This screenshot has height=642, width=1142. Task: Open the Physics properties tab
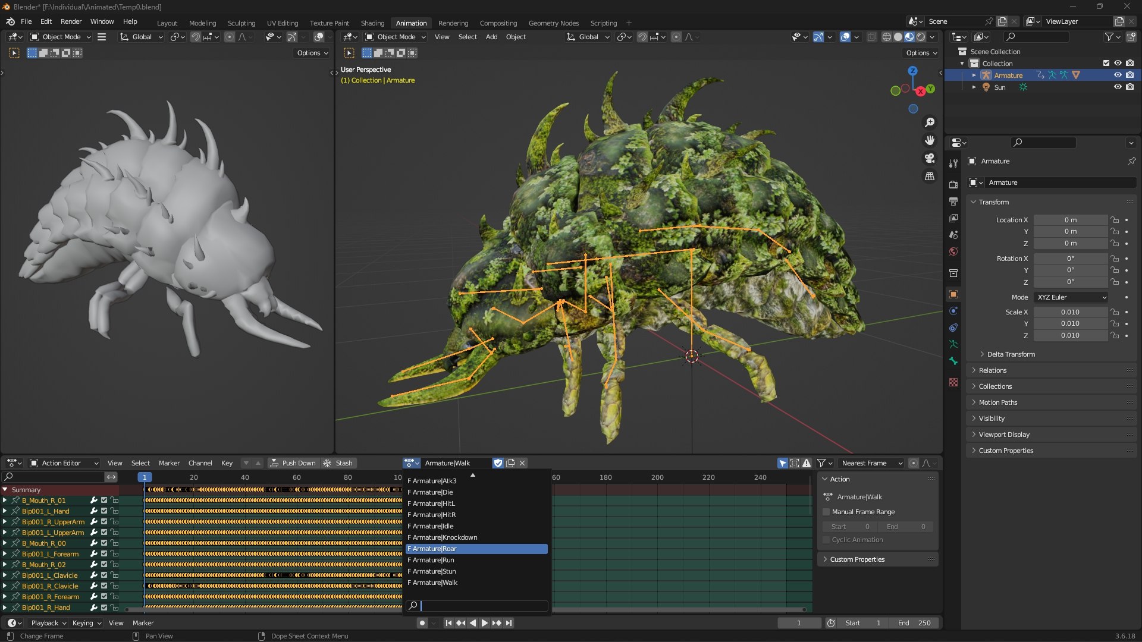click(x=953, y=311)
